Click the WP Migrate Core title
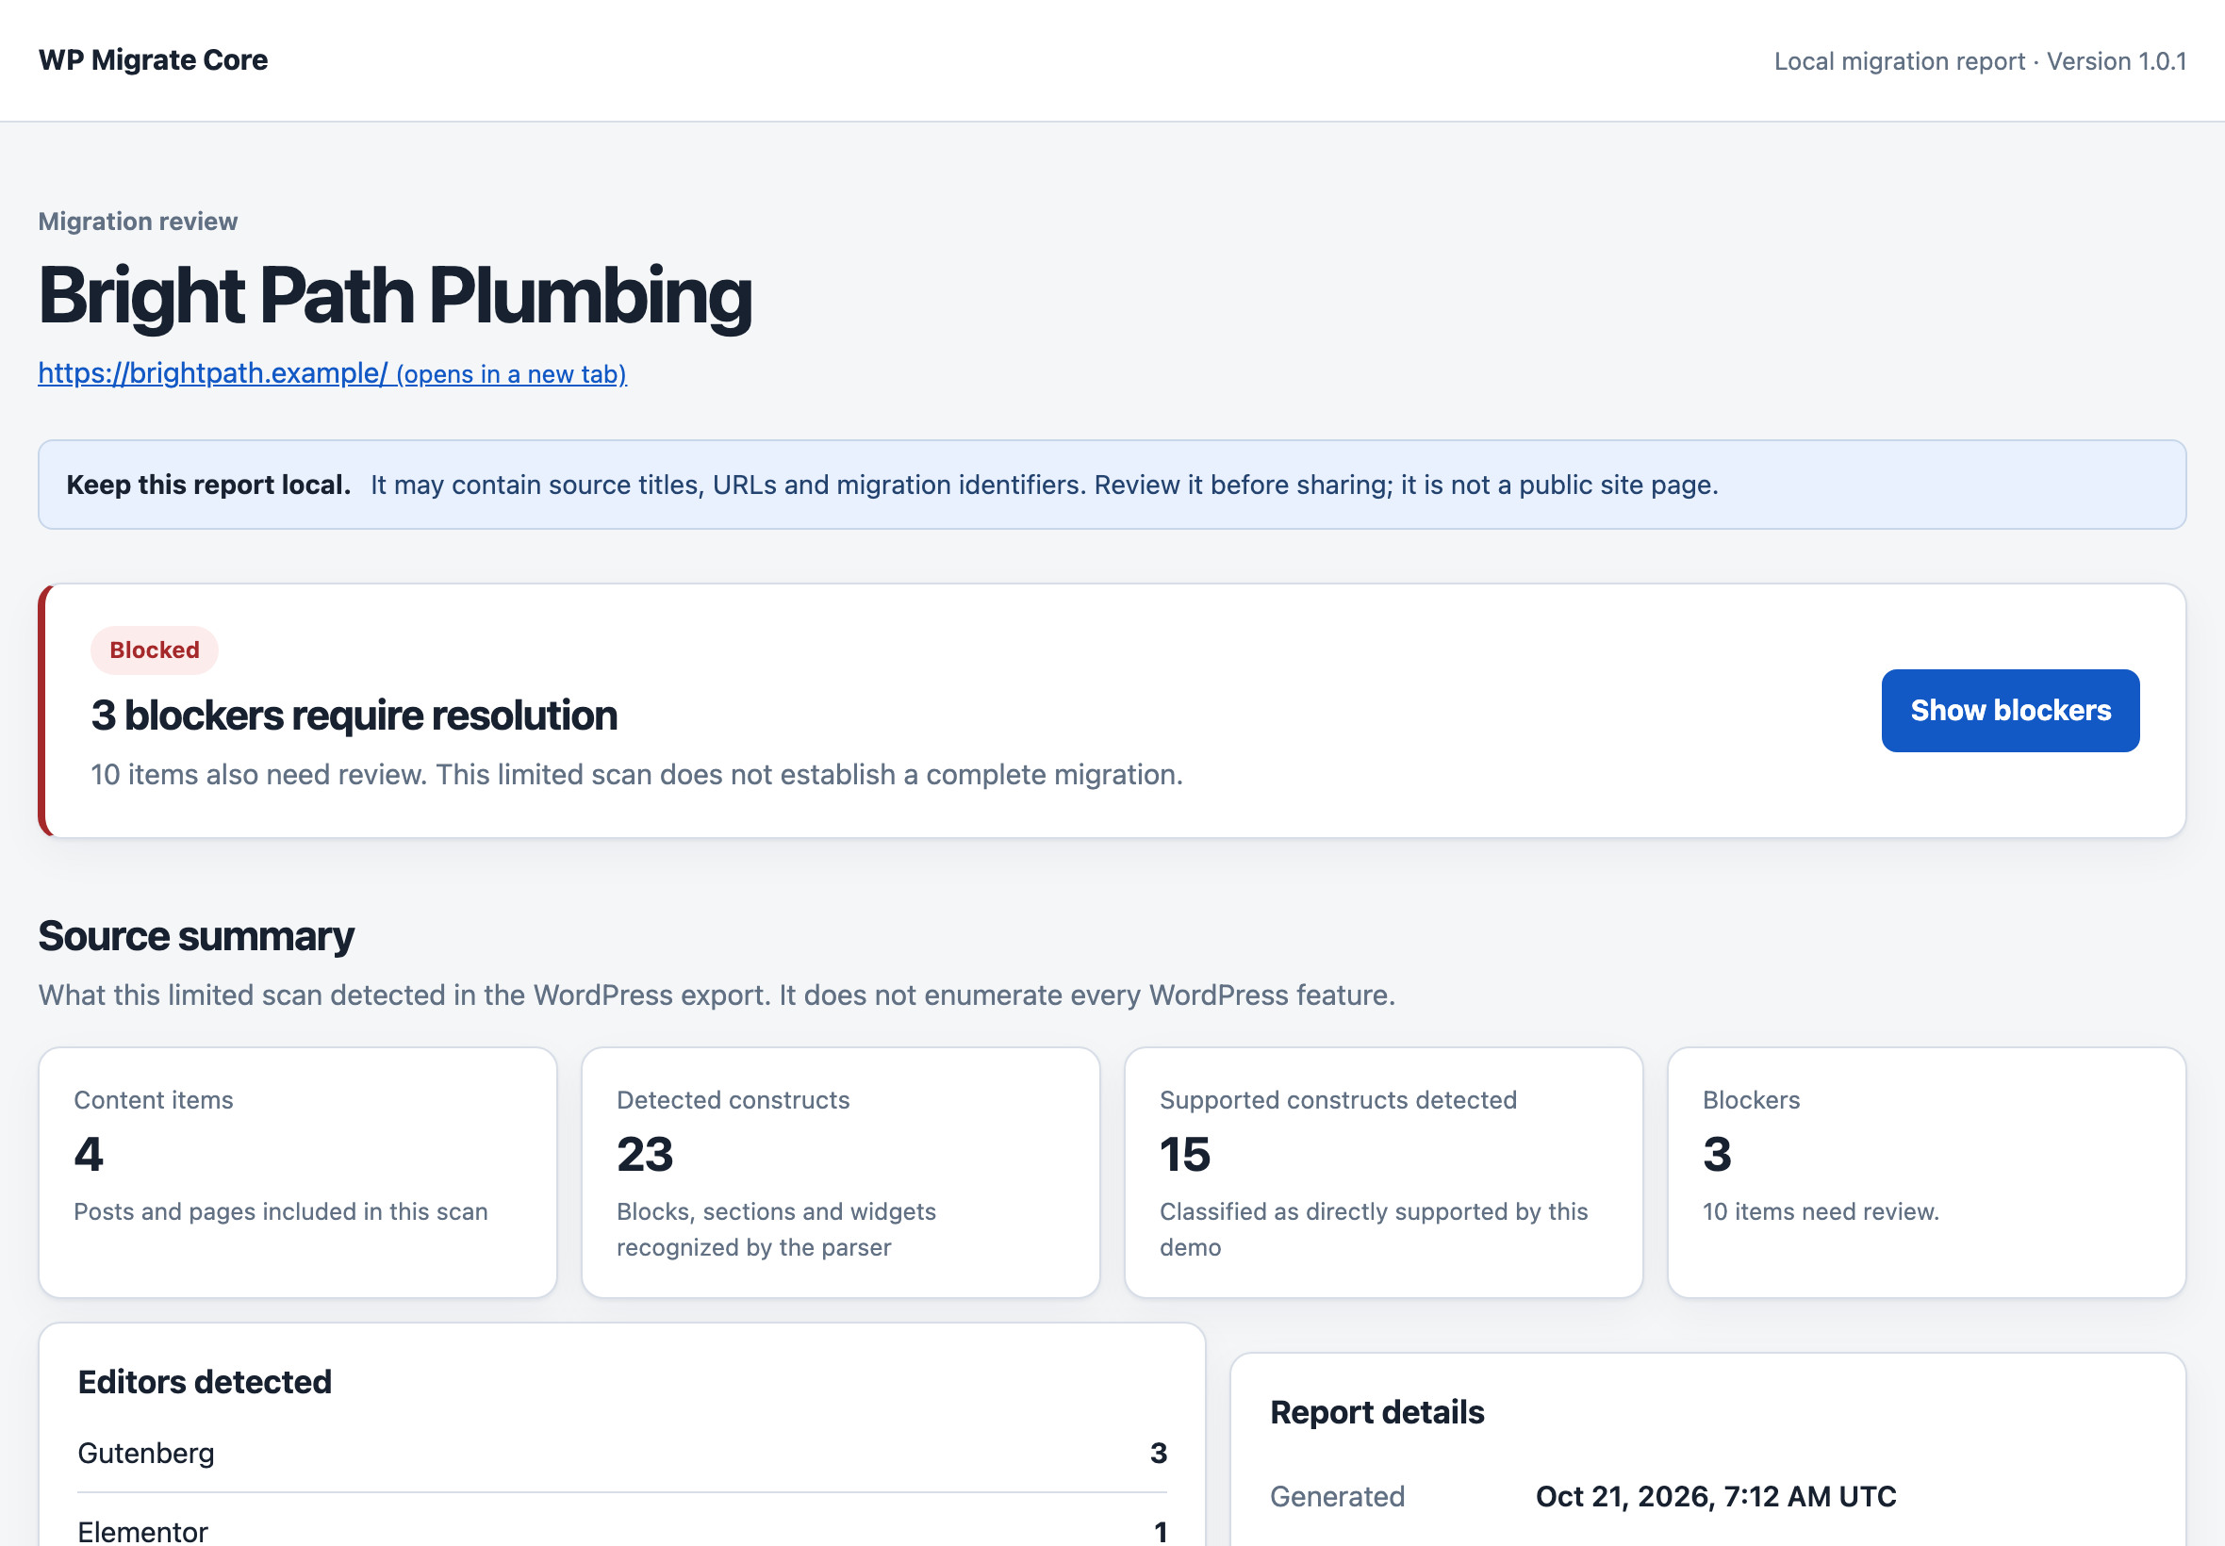 pos(153,60)
